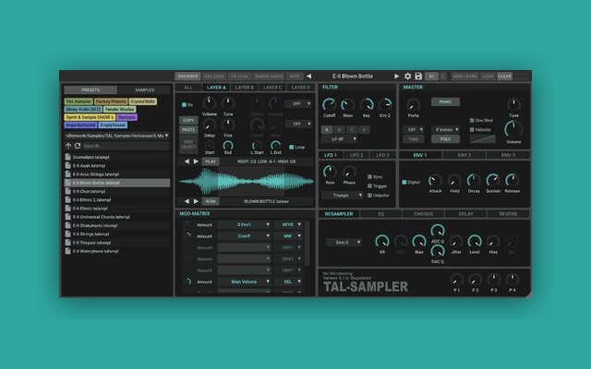Enable the Velocity checkbox

pyautogui.click(x=472, y=129)
